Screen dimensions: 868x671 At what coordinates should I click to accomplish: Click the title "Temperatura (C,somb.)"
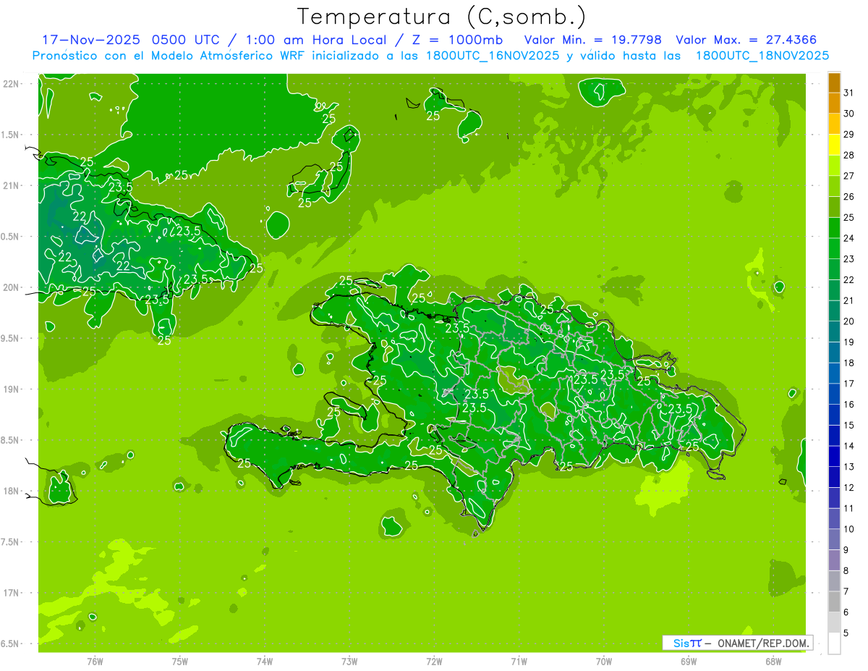441,17
